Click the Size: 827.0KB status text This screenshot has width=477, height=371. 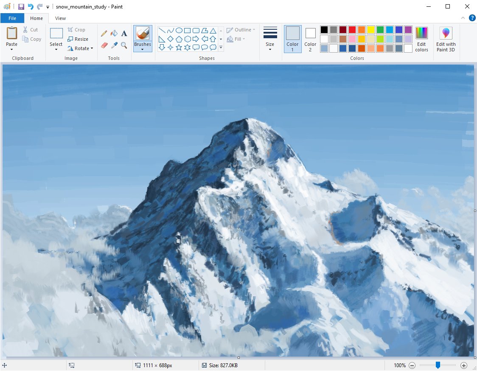click(x=223, y=365)
